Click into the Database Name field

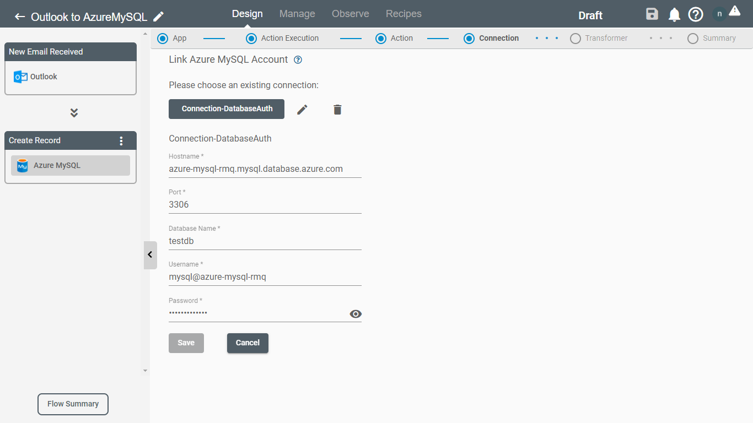click(x=265, y=241)
